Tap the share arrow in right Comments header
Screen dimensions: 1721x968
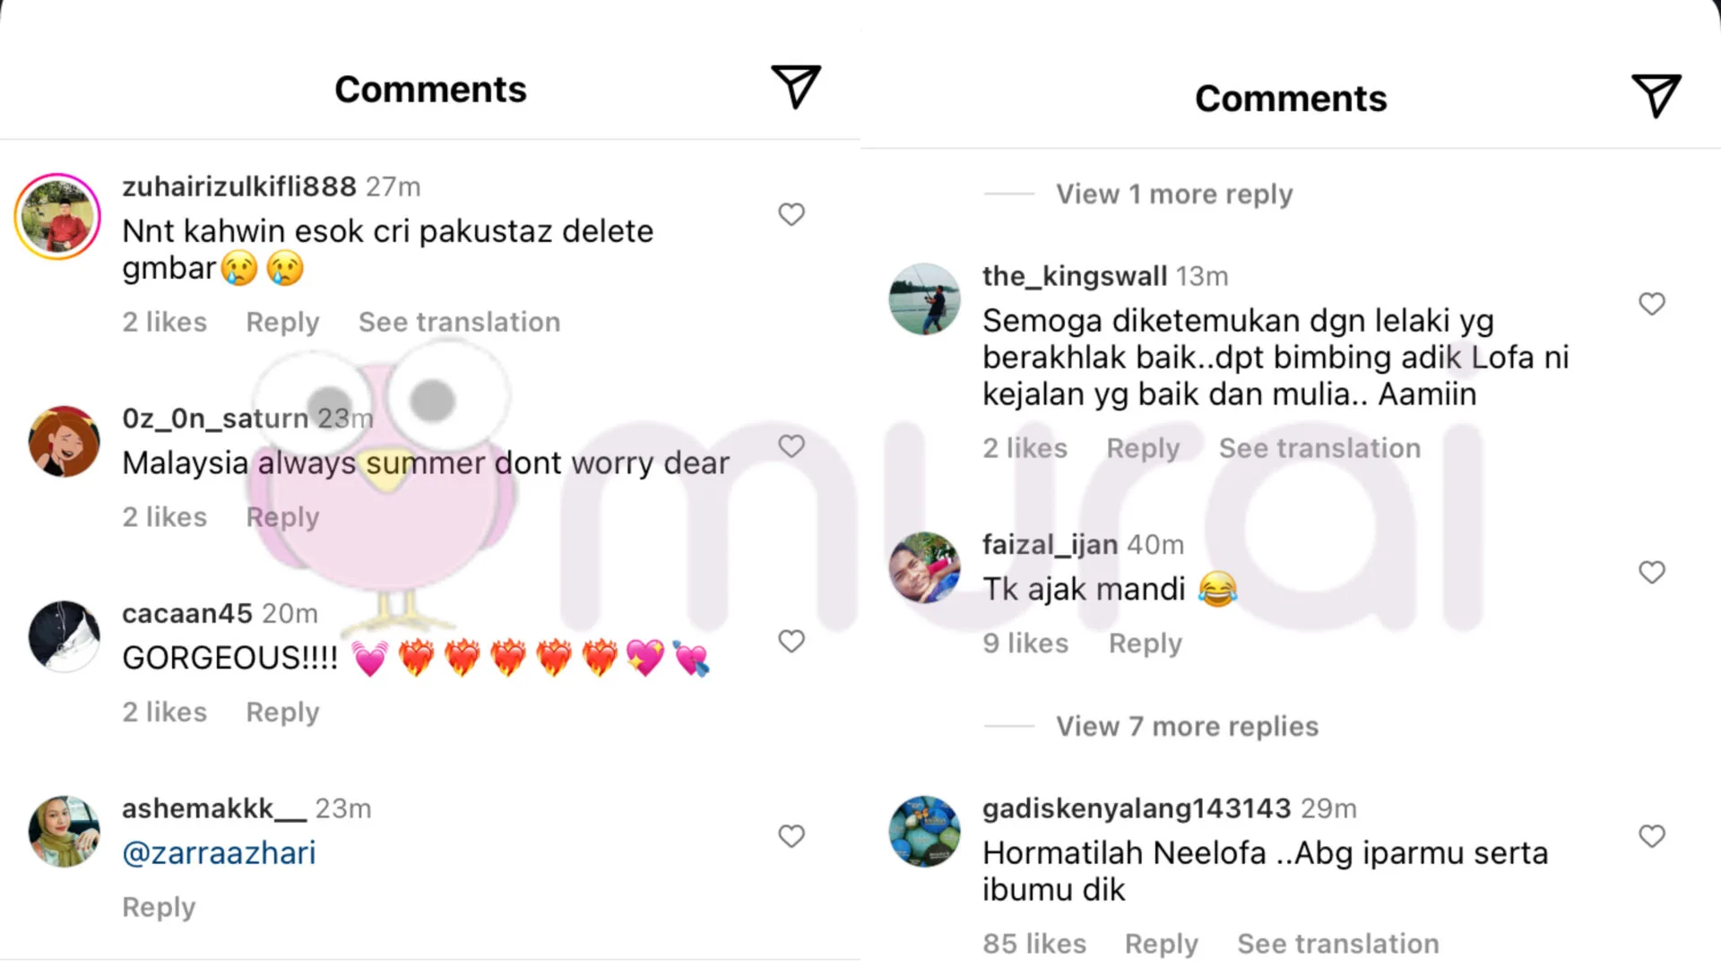click(x=1656, y=95)
